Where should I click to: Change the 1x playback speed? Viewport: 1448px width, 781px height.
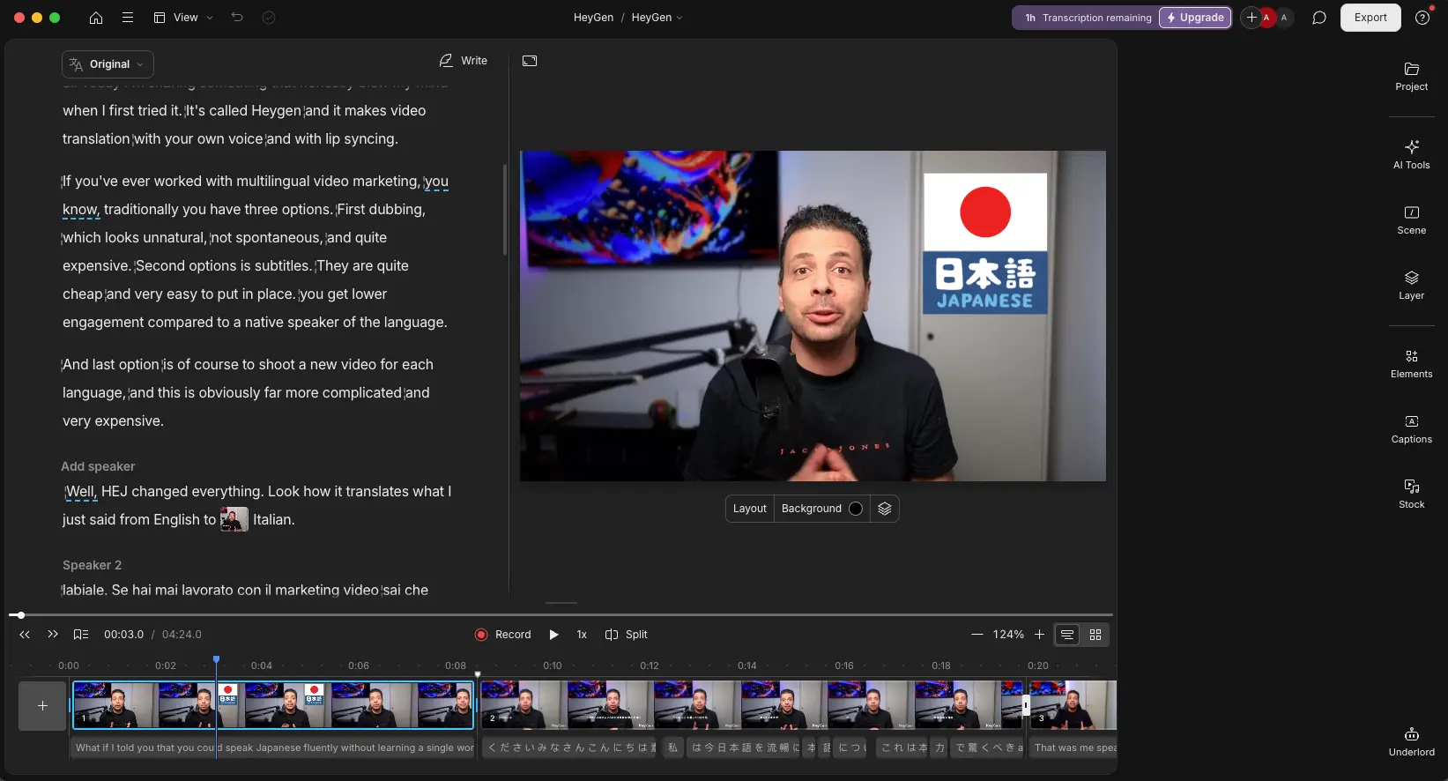582,635
